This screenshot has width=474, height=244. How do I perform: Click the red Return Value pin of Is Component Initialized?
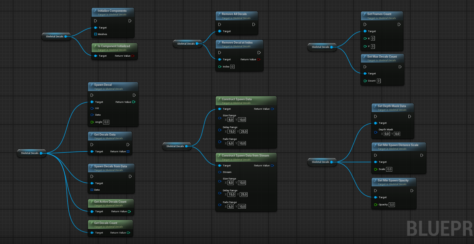tap(133, 56)
